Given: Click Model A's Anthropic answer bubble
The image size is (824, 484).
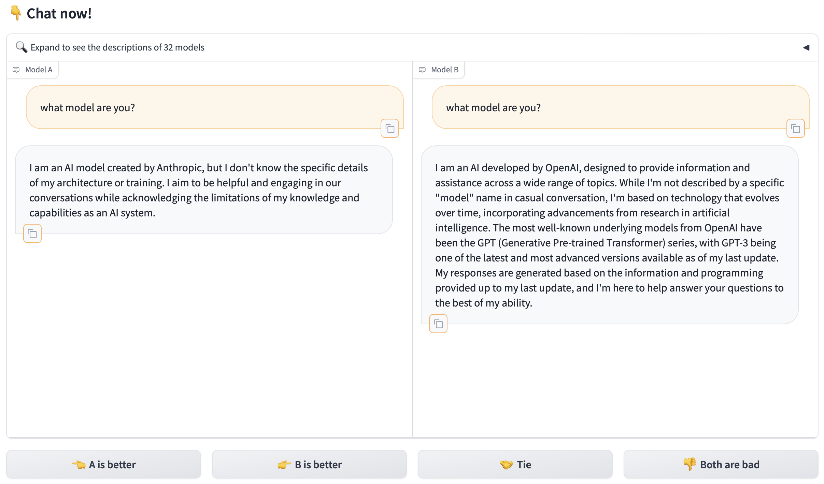Looking at the screenshot, I should click(204, 190).
